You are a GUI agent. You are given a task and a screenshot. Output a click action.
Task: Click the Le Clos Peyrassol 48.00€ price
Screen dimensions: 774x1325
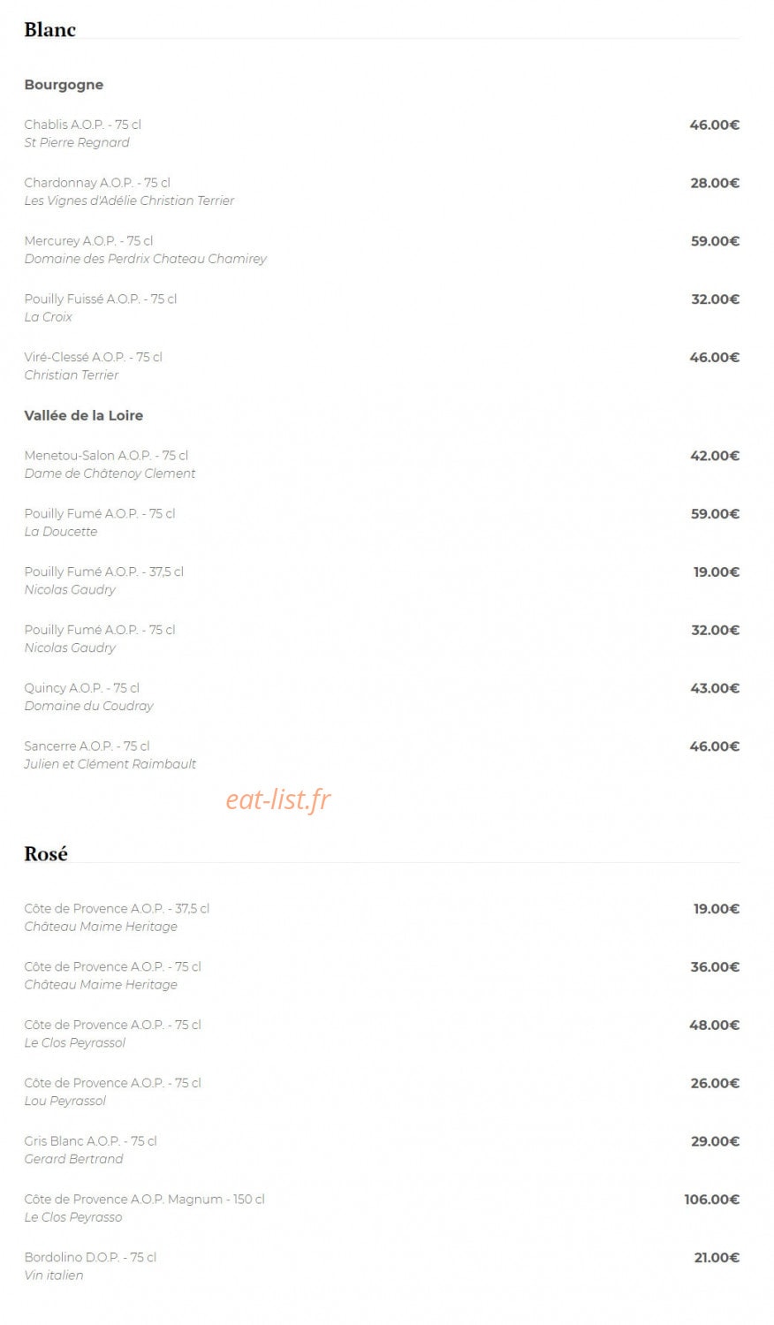(714, 1026)
